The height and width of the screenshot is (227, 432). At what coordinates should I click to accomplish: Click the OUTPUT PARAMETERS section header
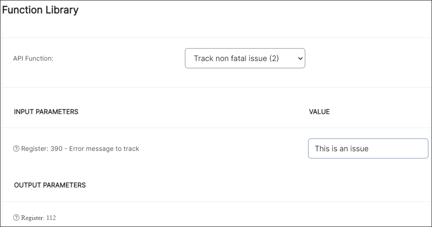pos(50,185)
